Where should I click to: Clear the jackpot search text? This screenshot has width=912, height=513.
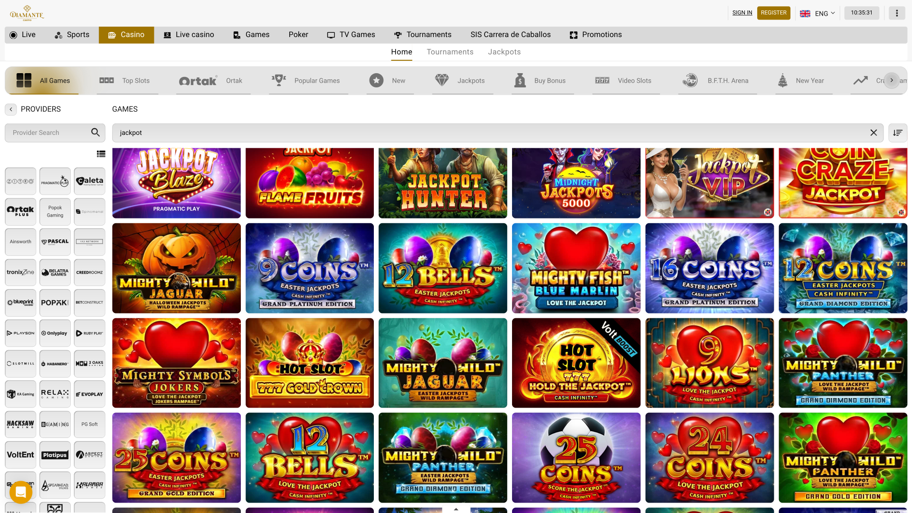[x=873, y=133]
